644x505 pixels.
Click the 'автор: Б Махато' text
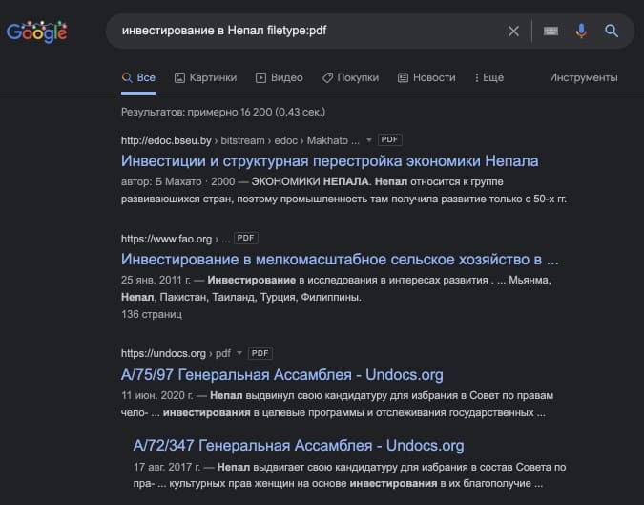point(161,181)
